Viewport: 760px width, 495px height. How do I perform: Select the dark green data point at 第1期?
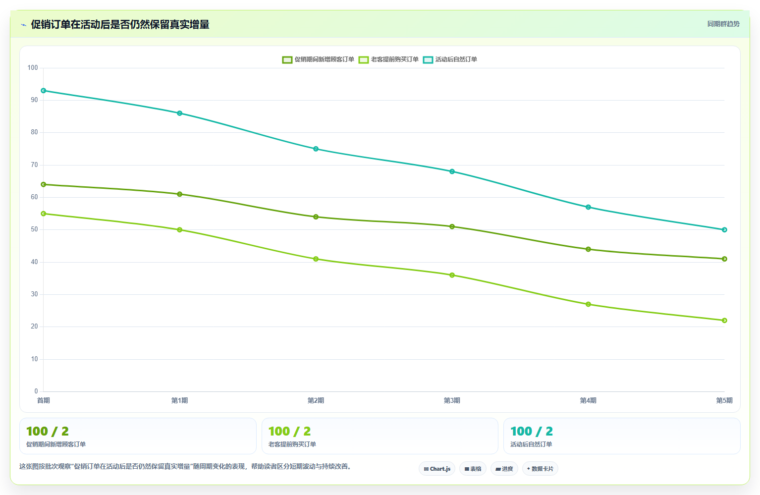180,194
